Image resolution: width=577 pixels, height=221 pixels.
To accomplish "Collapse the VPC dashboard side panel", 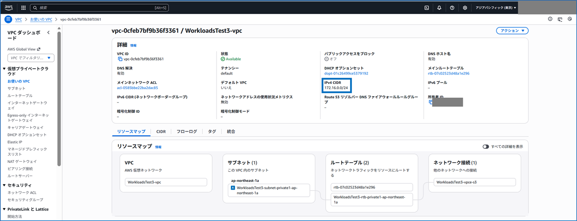I will coord(48,32).
